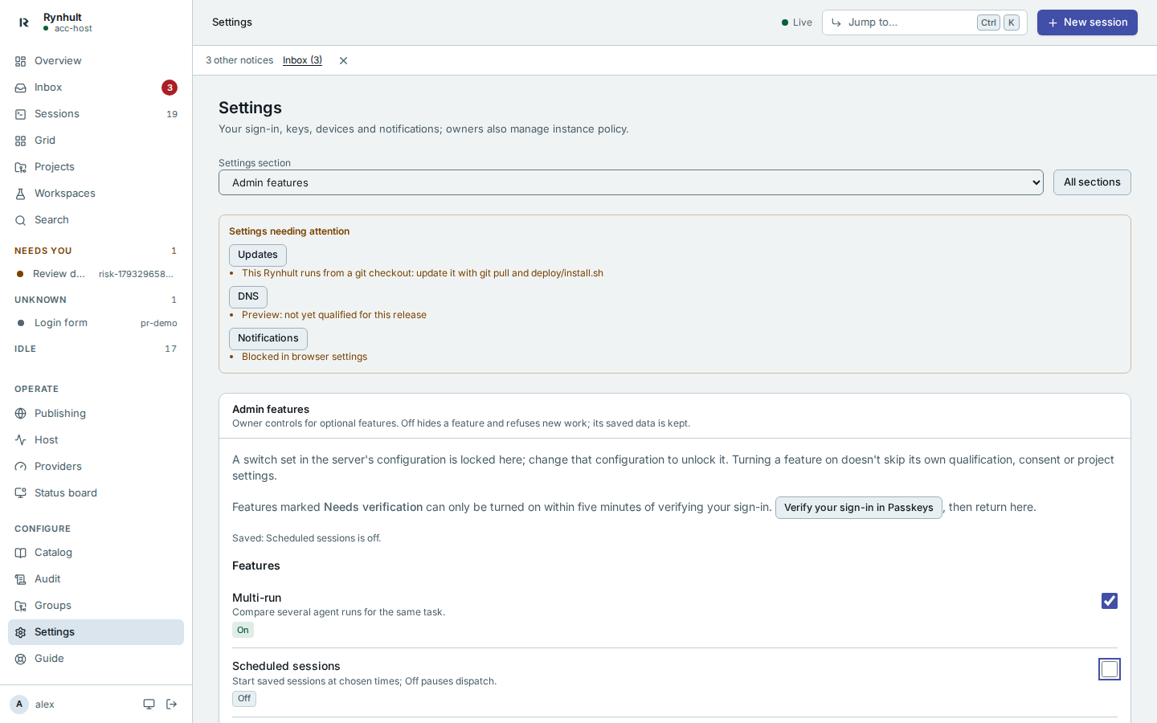Open the Settings section dropdown
Screen dimensions: 1157x723
[631, 182]
